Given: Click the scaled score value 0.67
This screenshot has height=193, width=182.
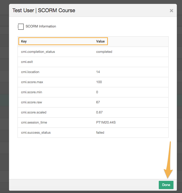Looking at the screenshot, I should pyautogui.click(x=99, y=112).
